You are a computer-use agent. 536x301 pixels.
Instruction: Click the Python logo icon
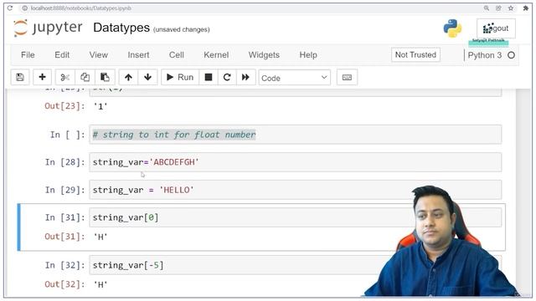point(452,28)
